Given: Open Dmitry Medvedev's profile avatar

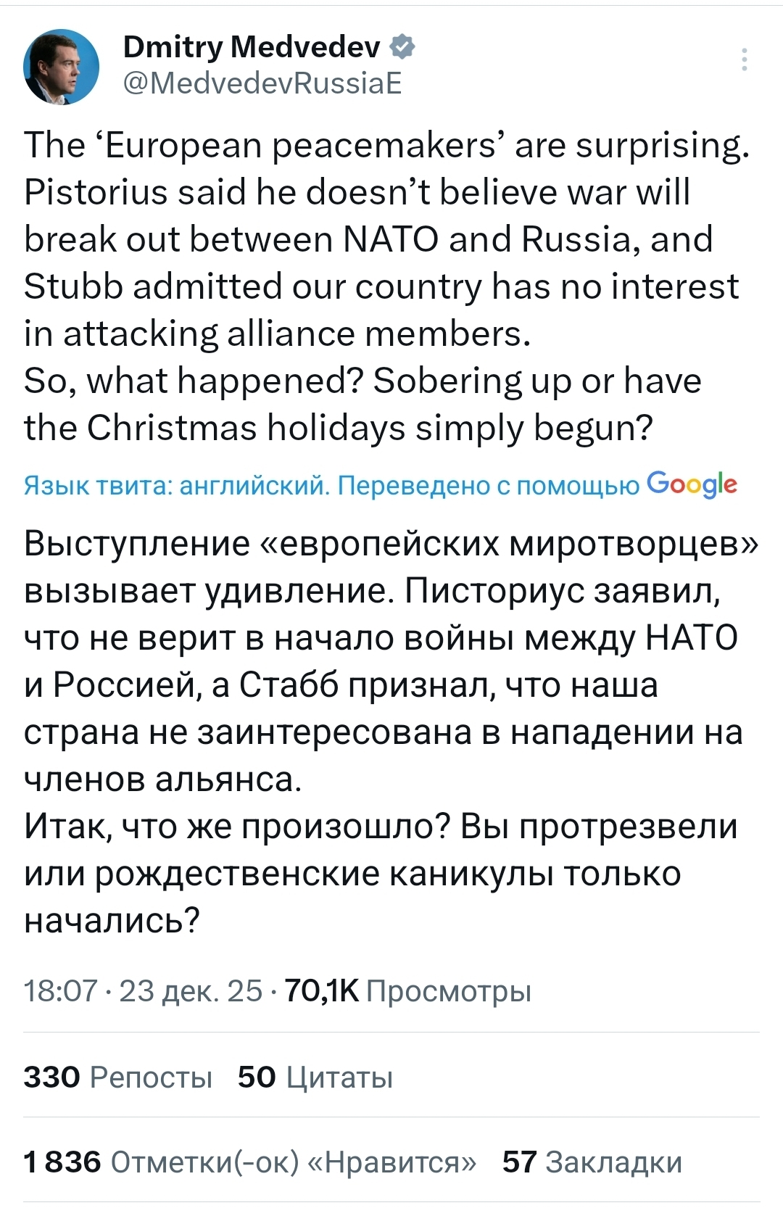Looking at the screenshot, I should tap(62, 67).
